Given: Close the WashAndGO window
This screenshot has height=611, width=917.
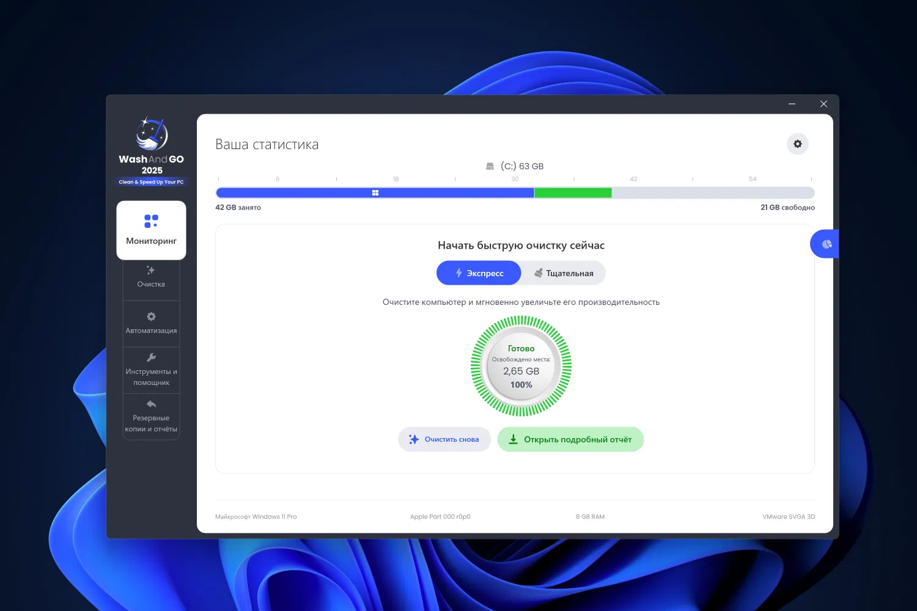Looking at the screenshot, I should [823, 104].
